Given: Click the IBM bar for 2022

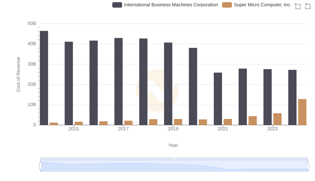Looking at the screenshot, I should click(x=243, y=97).
